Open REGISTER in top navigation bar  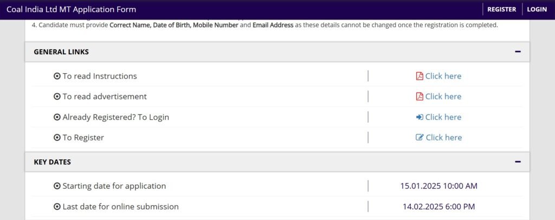pos(501,9)
